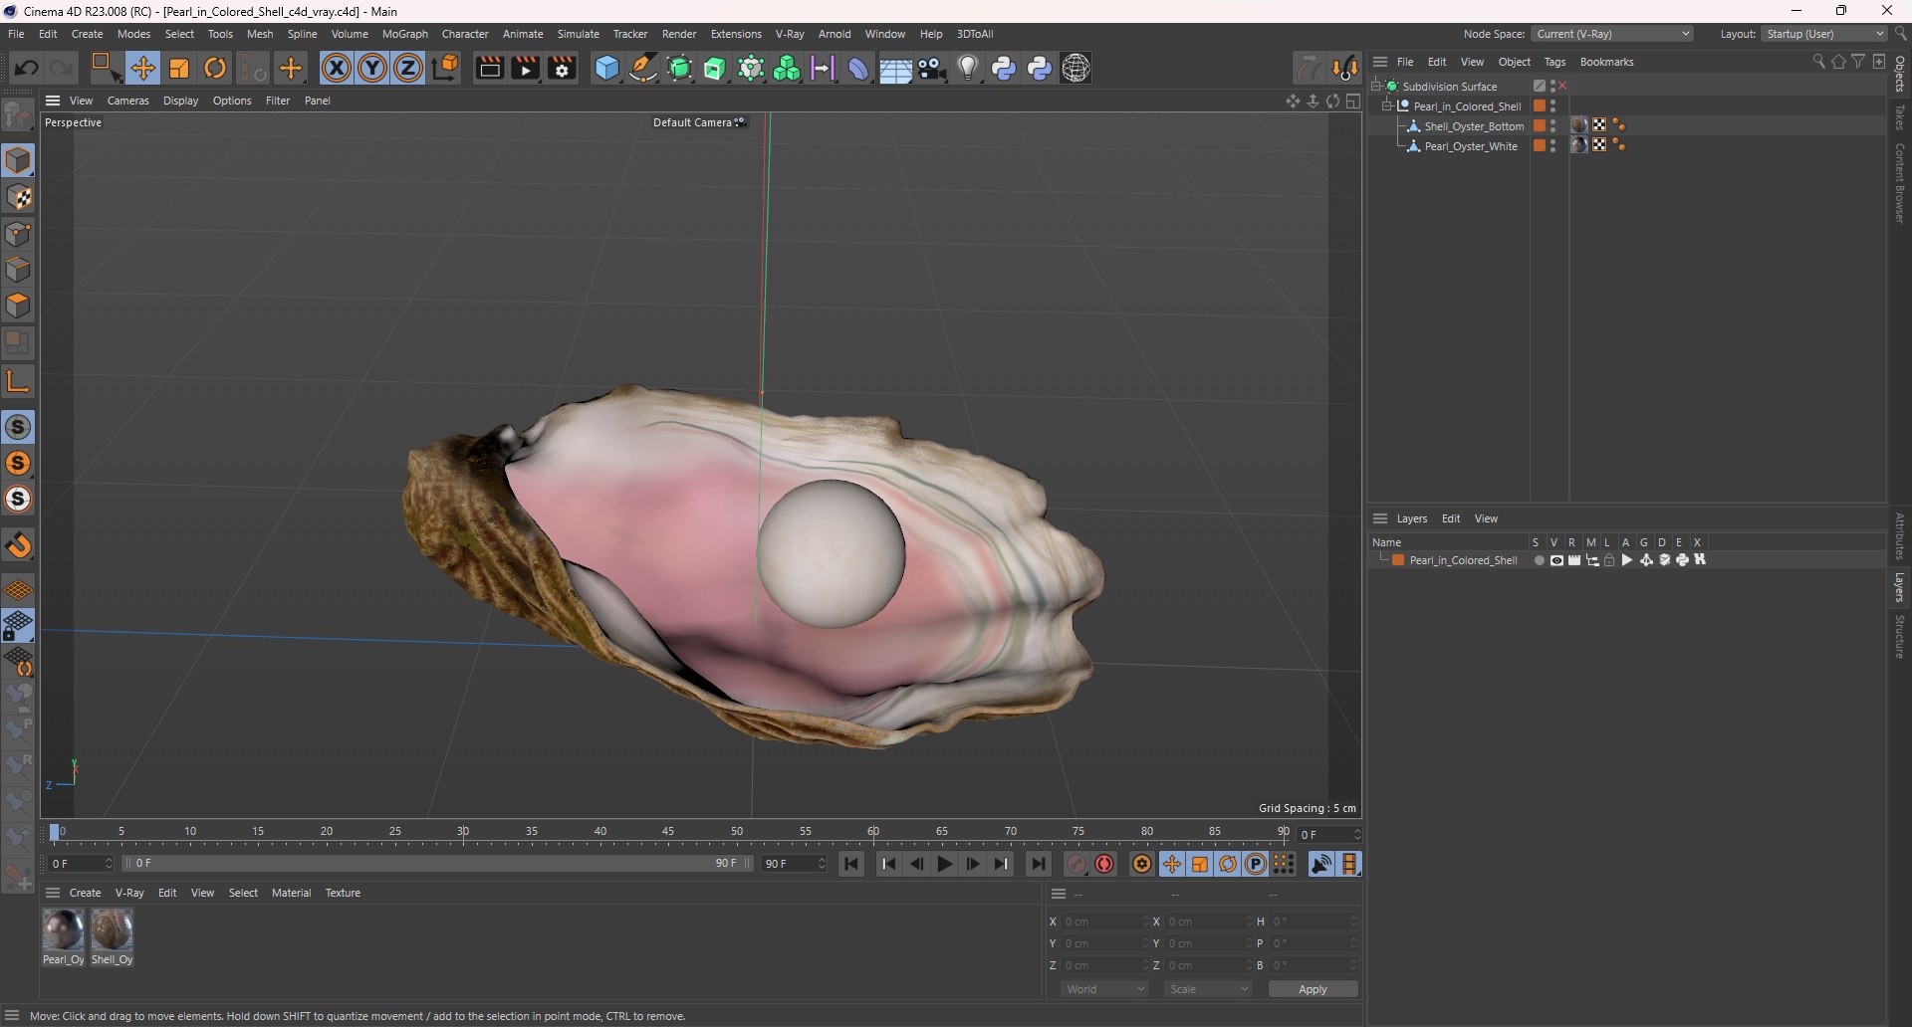Go to end of animation

pos(1039,864)
